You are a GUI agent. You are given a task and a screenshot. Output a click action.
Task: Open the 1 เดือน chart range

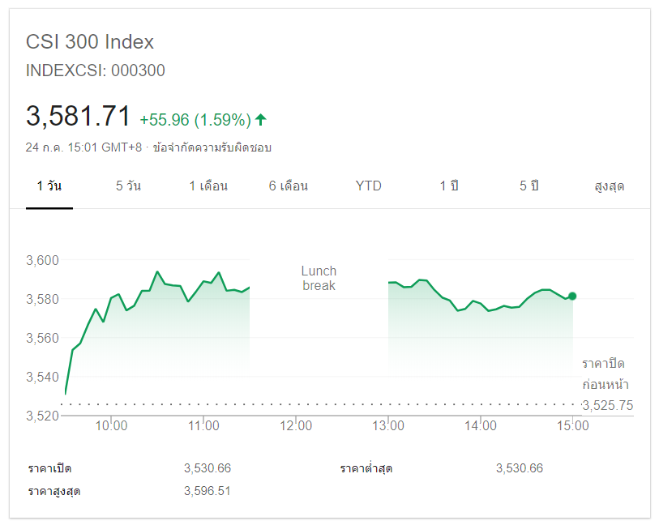click(208, 186)
